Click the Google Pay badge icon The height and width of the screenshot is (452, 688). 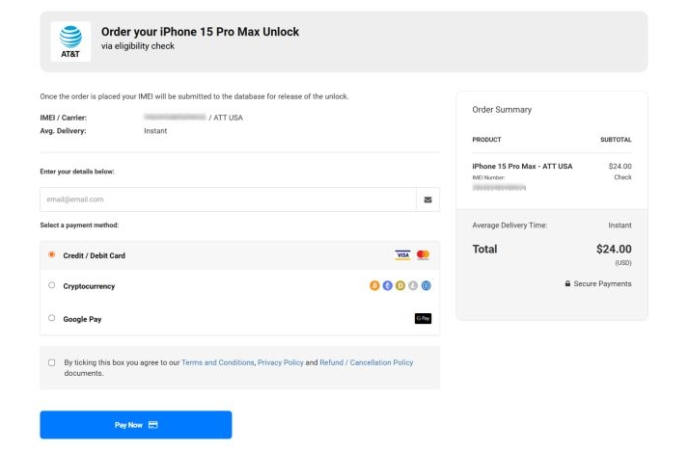(x=423, y=318)
